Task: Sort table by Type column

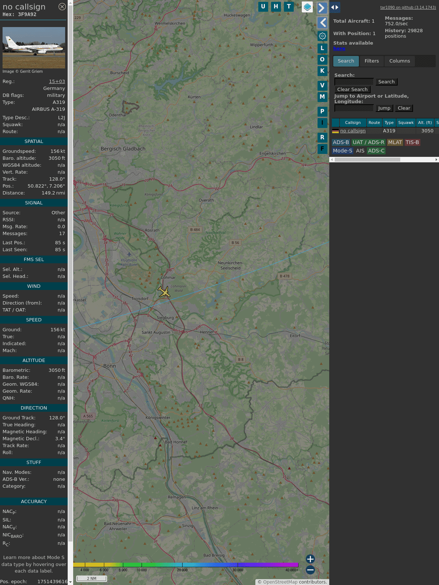Action: 389,123
